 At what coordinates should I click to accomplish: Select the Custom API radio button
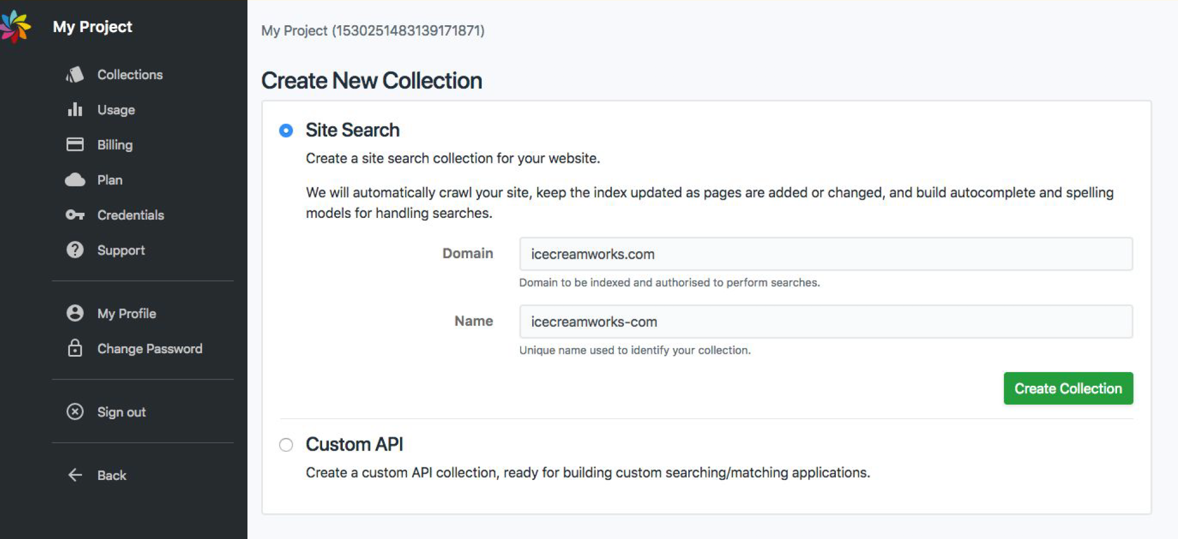286,445
